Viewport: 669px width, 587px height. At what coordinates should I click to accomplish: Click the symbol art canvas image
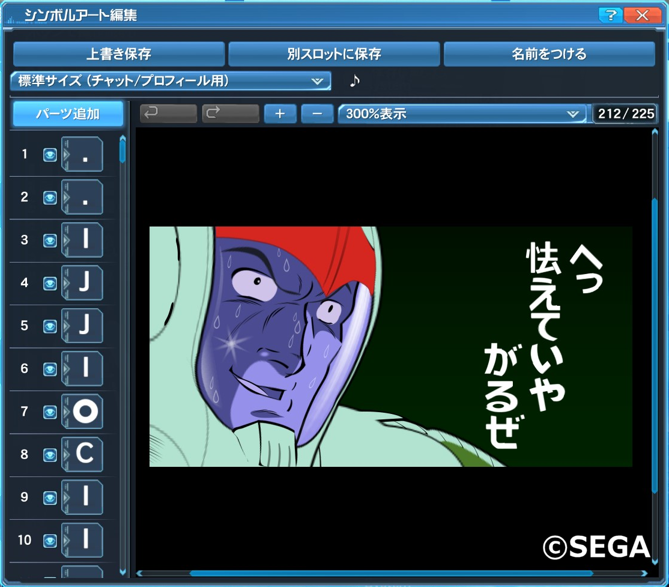(x=391, y=347)
